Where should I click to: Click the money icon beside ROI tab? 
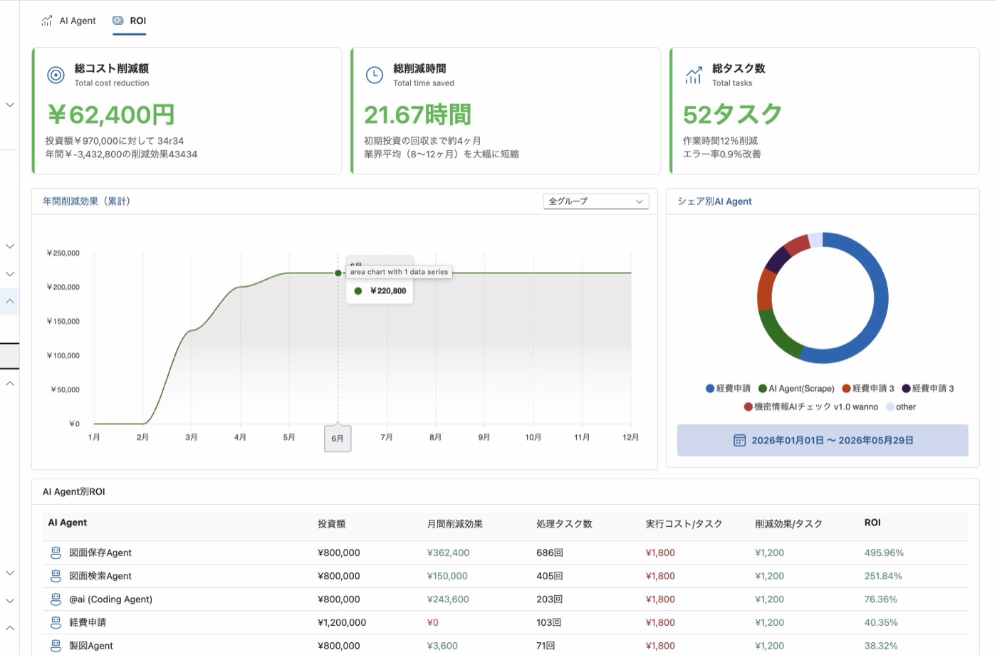(118, 21)
